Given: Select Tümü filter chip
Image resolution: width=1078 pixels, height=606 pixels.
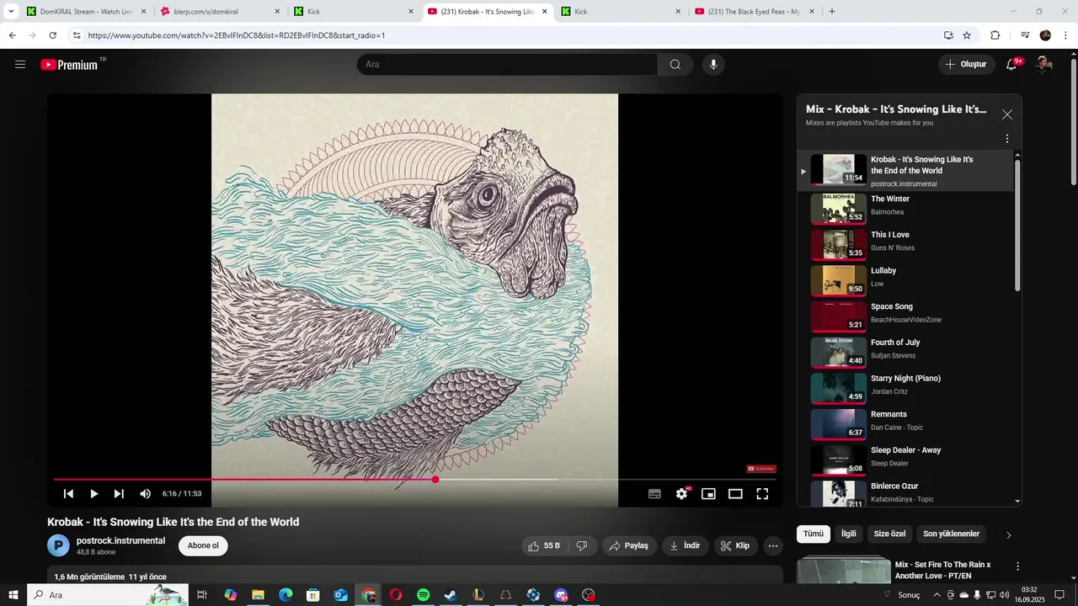Looking at the screenshot, I should (x=814, y=534).
